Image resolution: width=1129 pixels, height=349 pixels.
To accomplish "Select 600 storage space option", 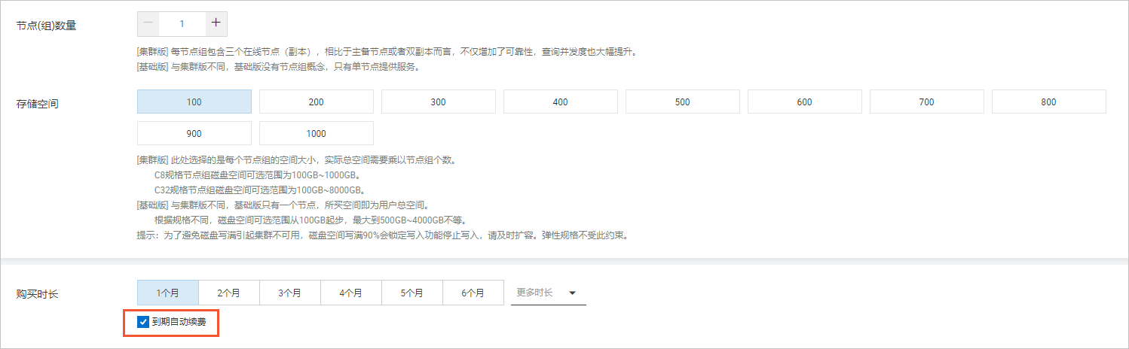I will coord(805,102).
